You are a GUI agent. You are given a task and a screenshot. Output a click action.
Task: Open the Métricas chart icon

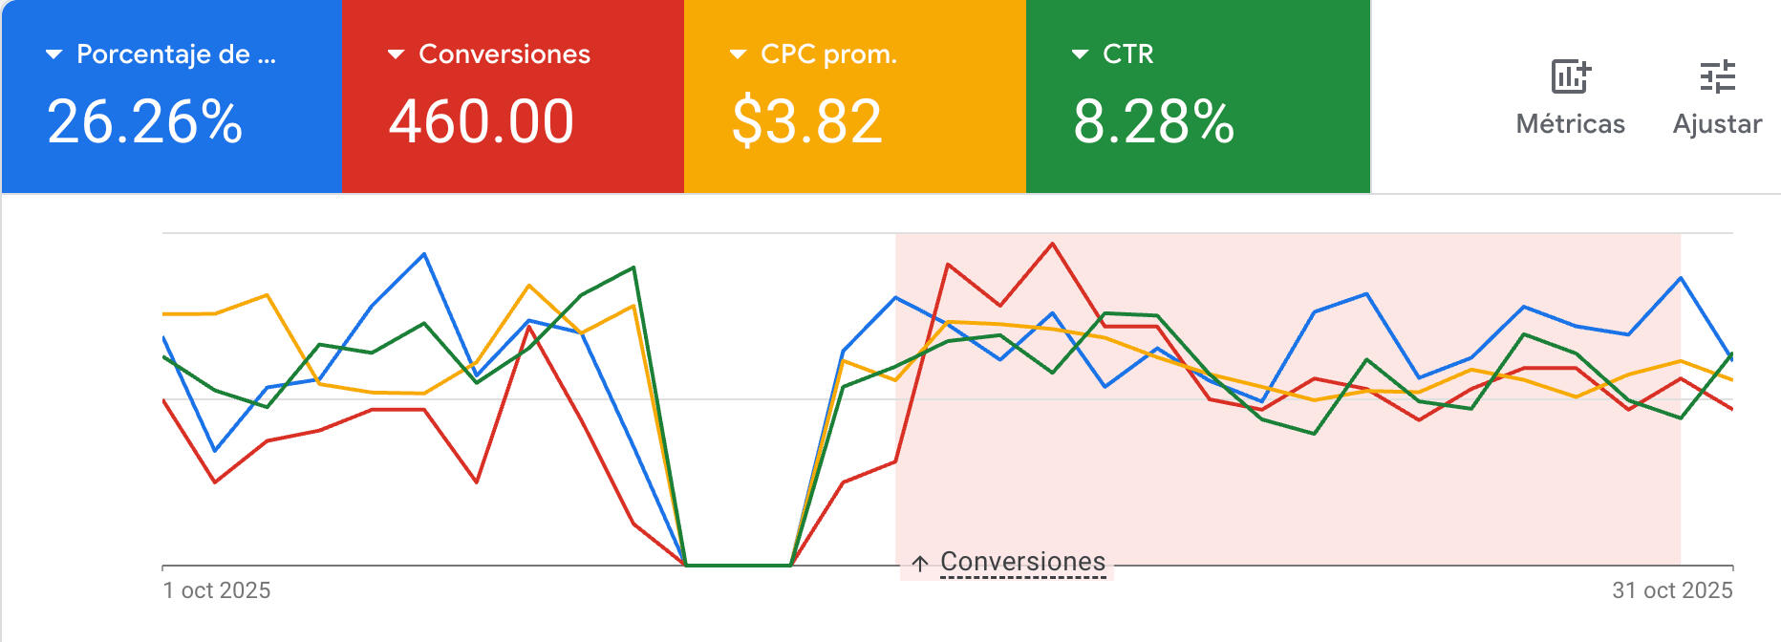tap(1570, 76)
